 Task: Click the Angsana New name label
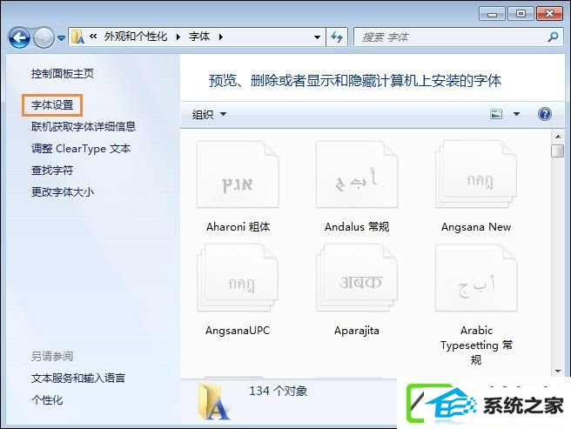476,227
